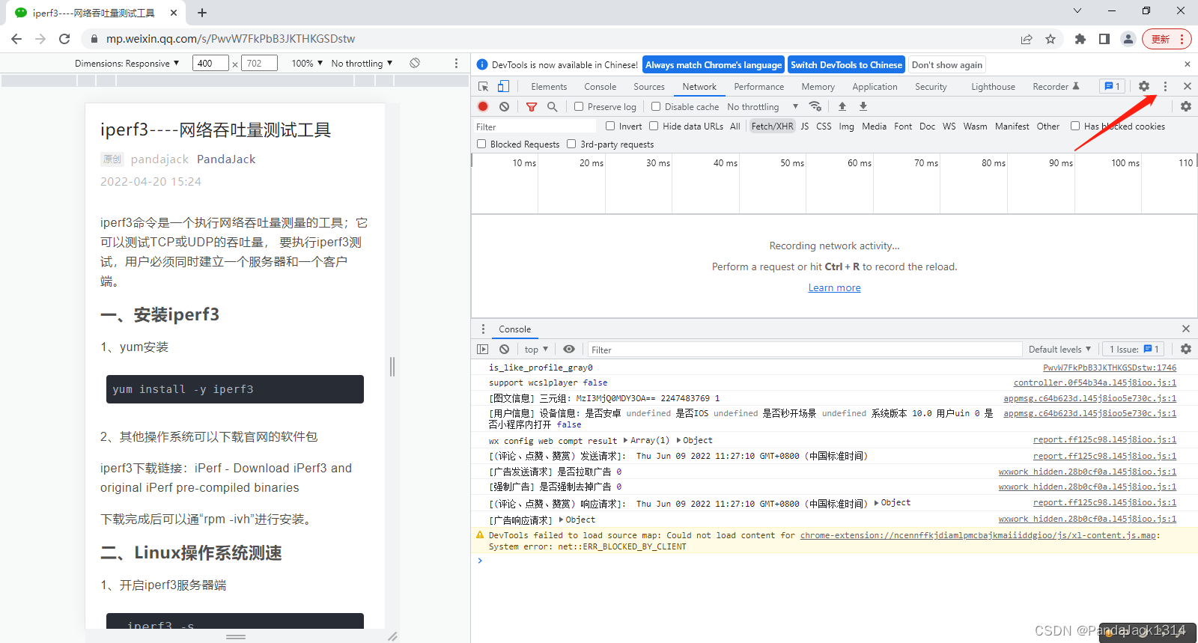Clear the console icon
Image resolution: width=1198 pixels, height=643 pixels.
click(x=505, y=350)
